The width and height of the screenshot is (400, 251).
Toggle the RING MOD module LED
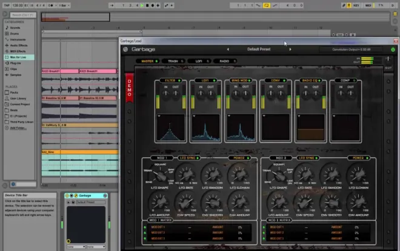coord(250,80)
